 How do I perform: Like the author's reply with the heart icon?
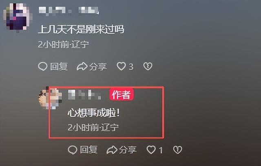pos(151,150)
